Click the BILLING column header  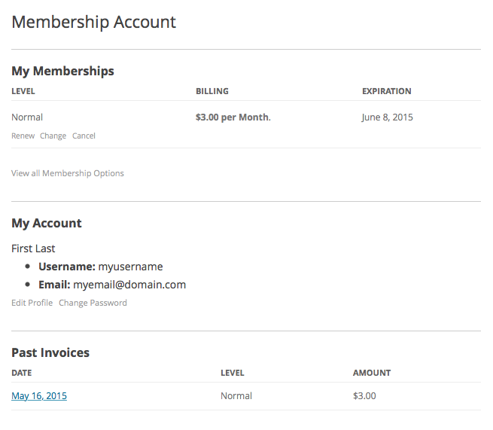coord(212,91)
